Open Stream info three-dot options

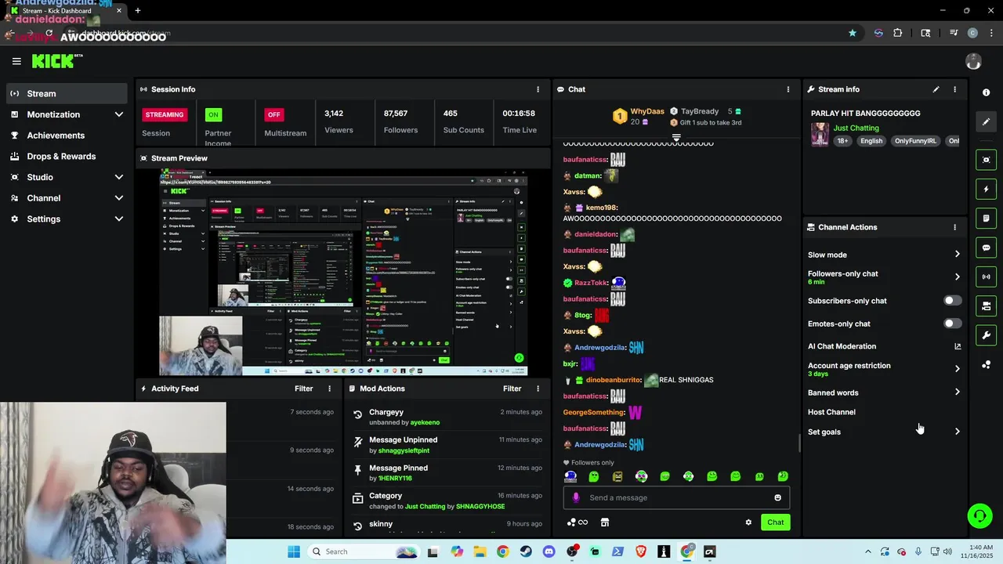click(954, 89)
